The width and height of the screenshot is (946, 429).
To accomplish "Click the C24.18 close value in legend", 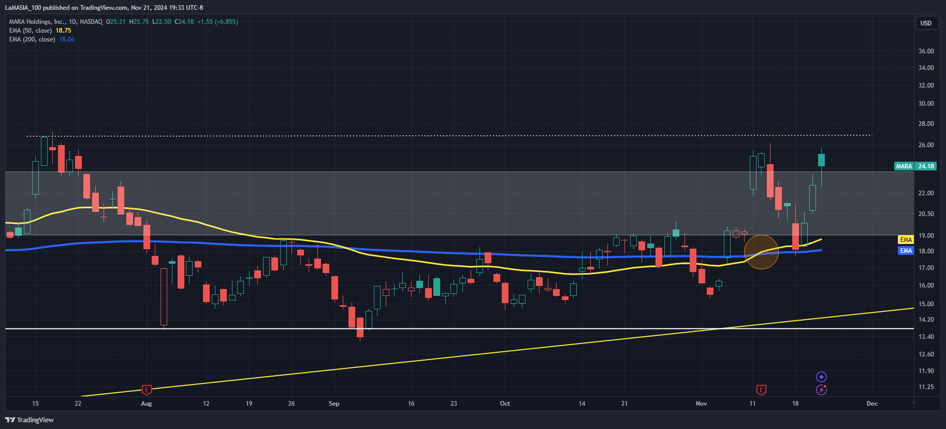I will coord(184,22).
